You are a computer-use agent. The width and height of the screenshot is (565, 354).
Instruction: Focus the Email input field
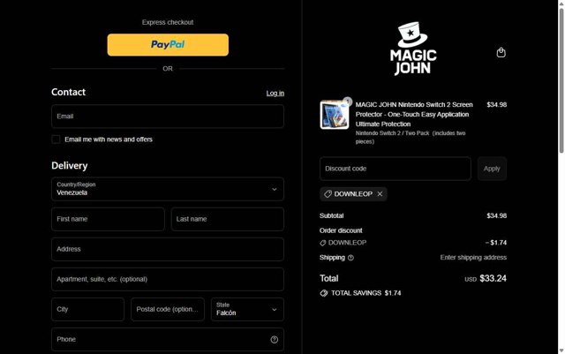[168, 117]
